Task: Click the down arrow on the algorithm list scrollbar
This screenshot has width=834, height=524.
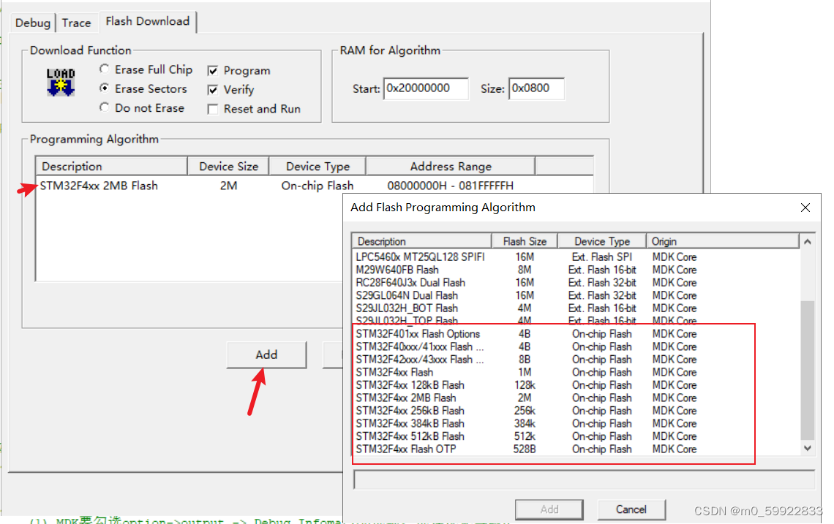Action: pos(805,447)
